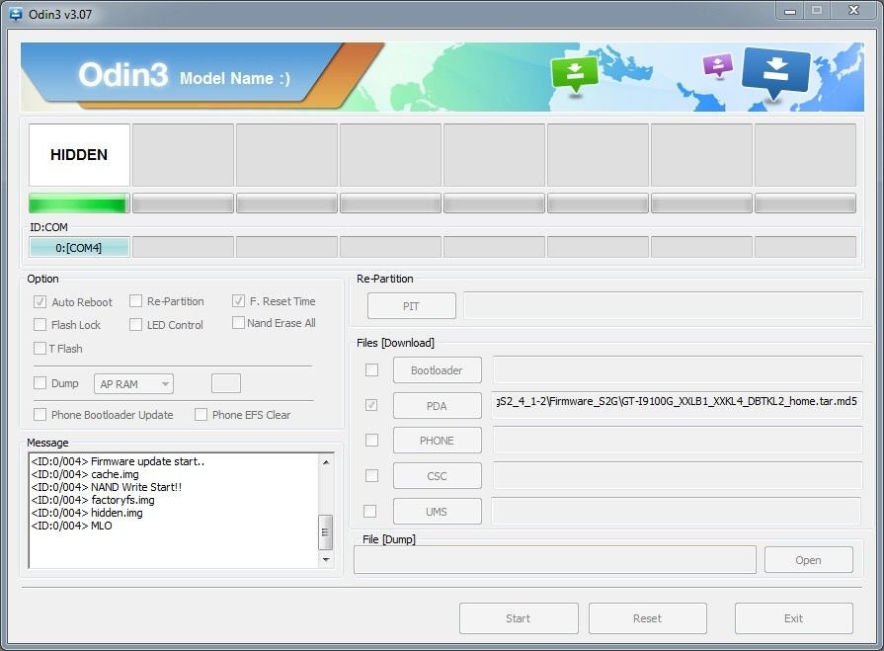
Task: Click the 'hidden.img' log line
Action: (87, 513)
